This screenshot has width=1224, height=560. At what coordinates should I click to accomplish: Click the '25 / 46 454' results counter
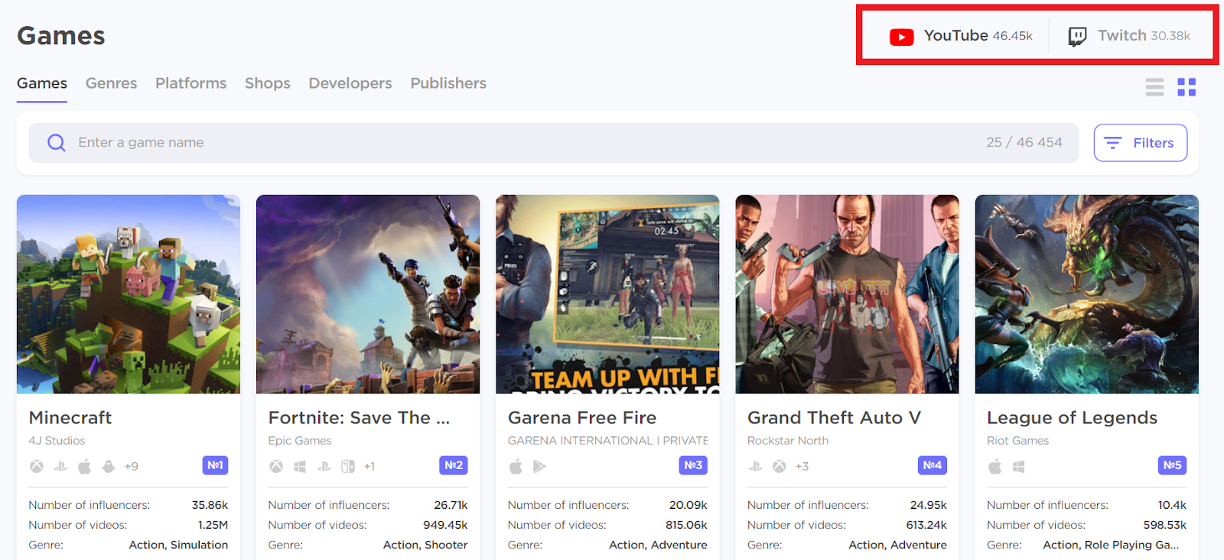coord(1024,143)
